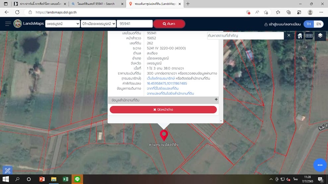Switch to the 95941 Search browser tab
The height and width of the screenshot is (184, 328).
click(98, 4)
